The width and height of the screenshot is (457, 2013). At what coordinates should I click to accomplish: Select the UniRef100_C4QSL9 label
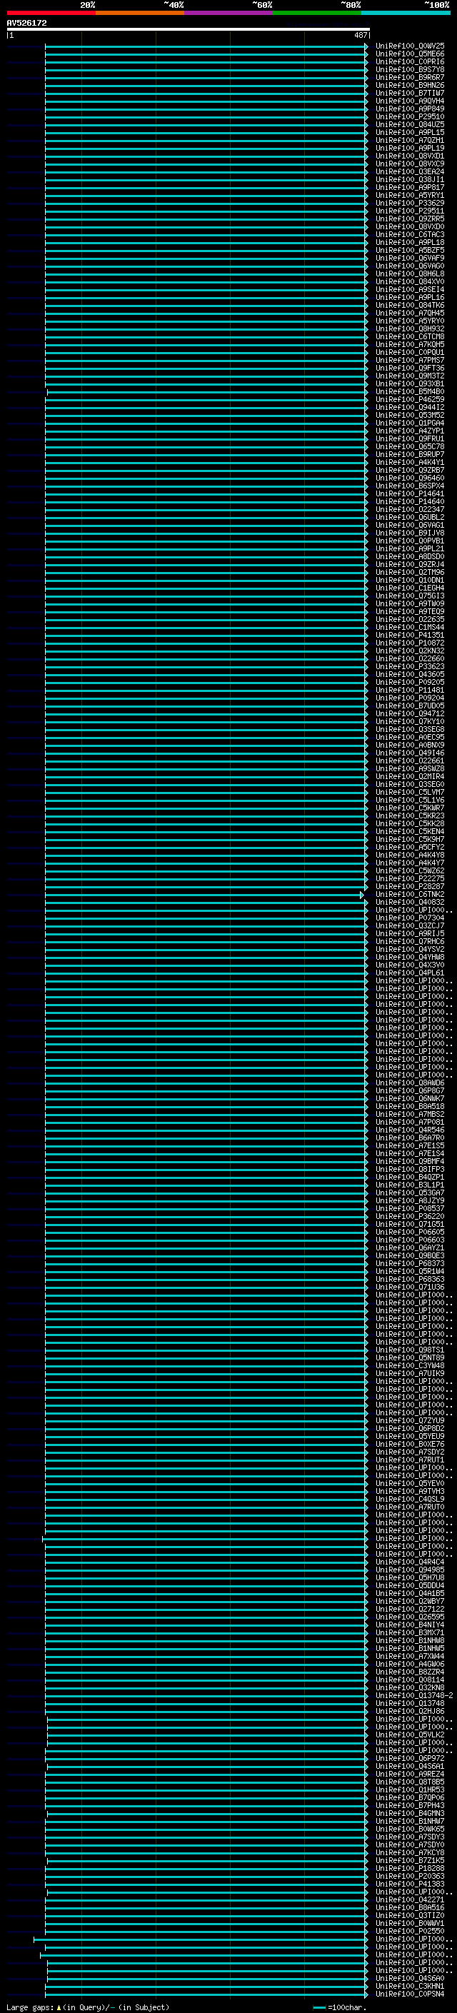[410, 1499]
